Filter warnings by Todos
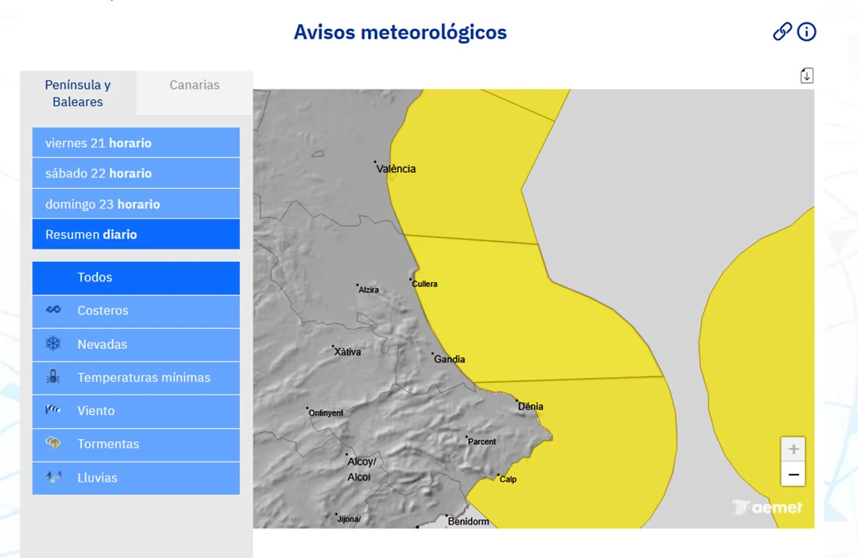The width and height of the screenshot is (858, 558). [x=136, y=277]
